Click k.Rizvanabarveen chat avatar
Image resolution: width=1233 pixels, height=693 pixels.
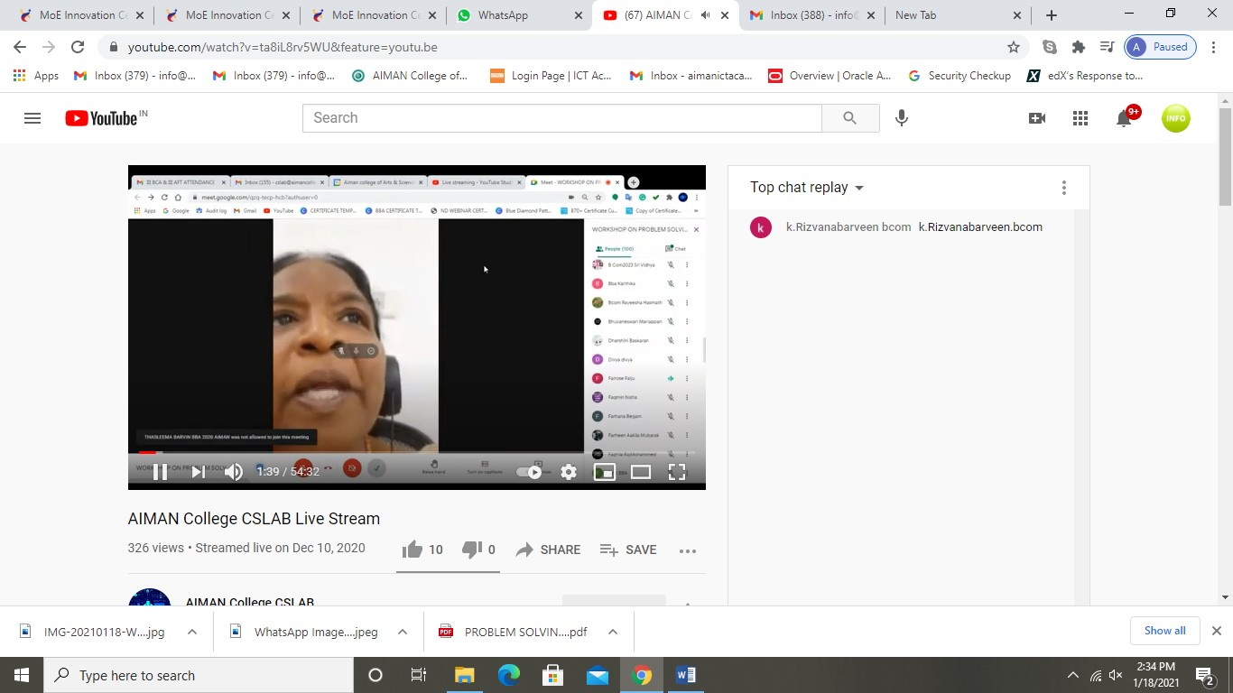(761, 227)
